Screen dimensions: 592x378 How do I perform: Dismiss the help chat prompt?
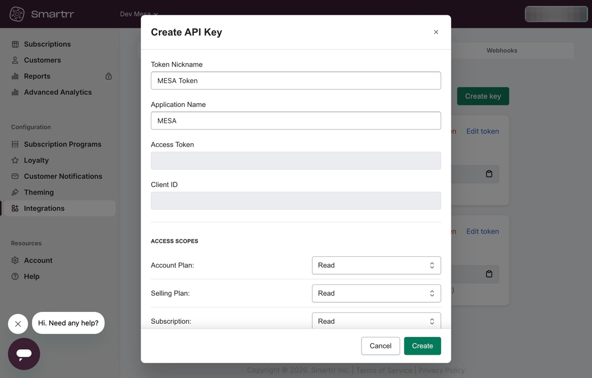point(18,324)
